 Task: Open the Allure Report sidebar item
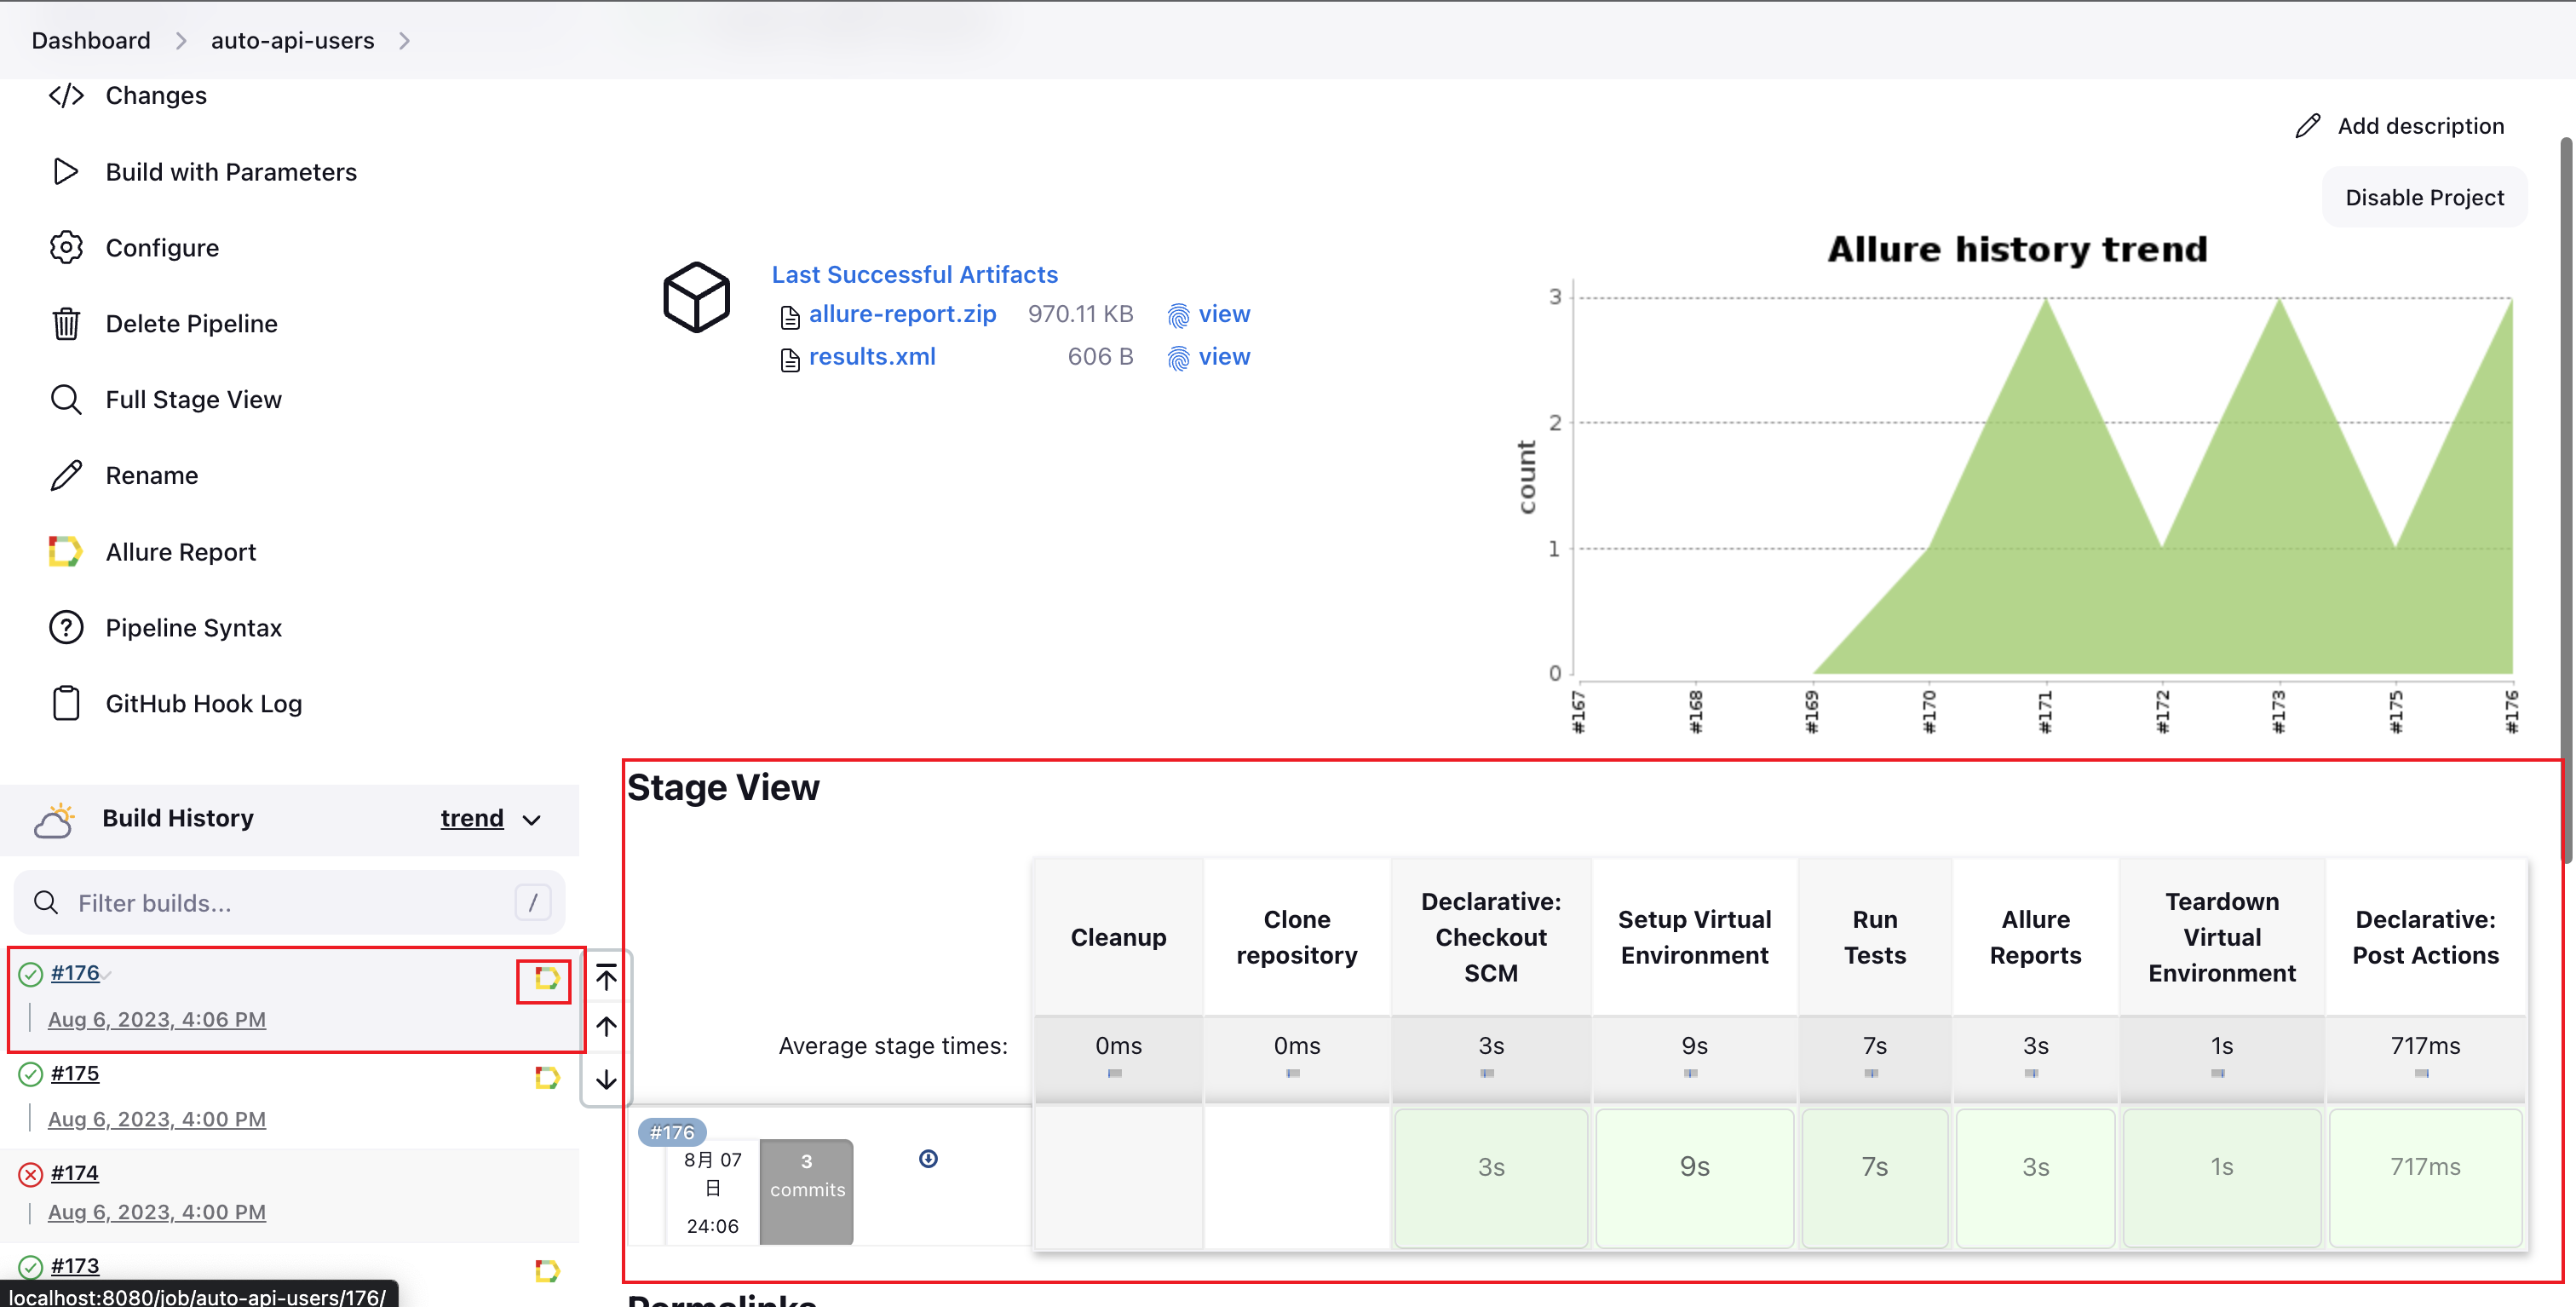click(x=180, y=552)
